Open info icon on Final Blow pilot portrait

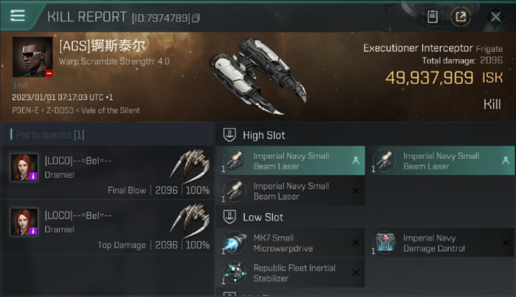[x=34, y=176]
